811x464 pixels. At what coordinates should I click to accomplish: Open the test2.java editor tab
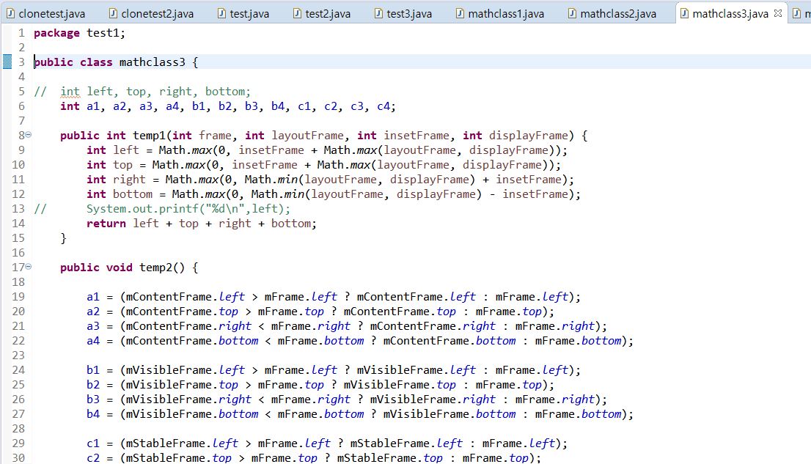pyautogui.click(x=321, y=13)
